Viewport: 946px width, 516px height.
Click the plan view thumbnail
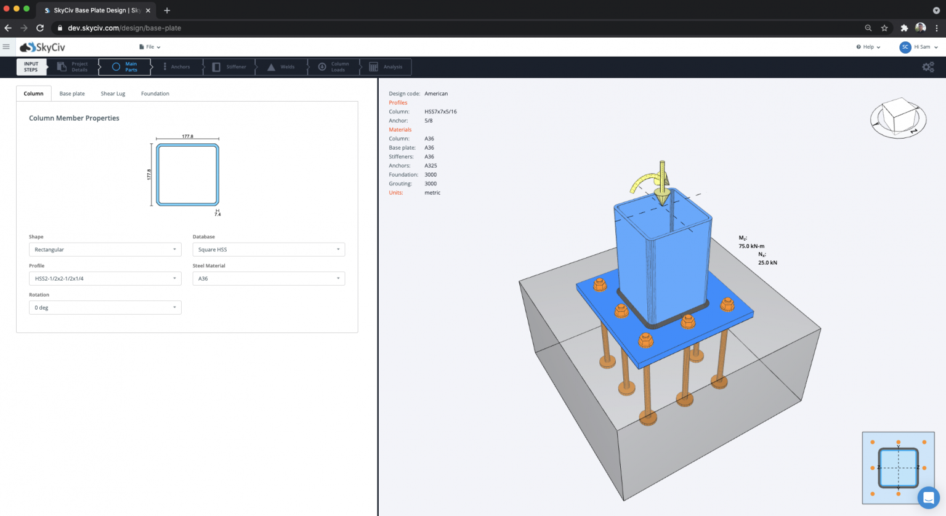pyautogui.click(x=898, y=468)
